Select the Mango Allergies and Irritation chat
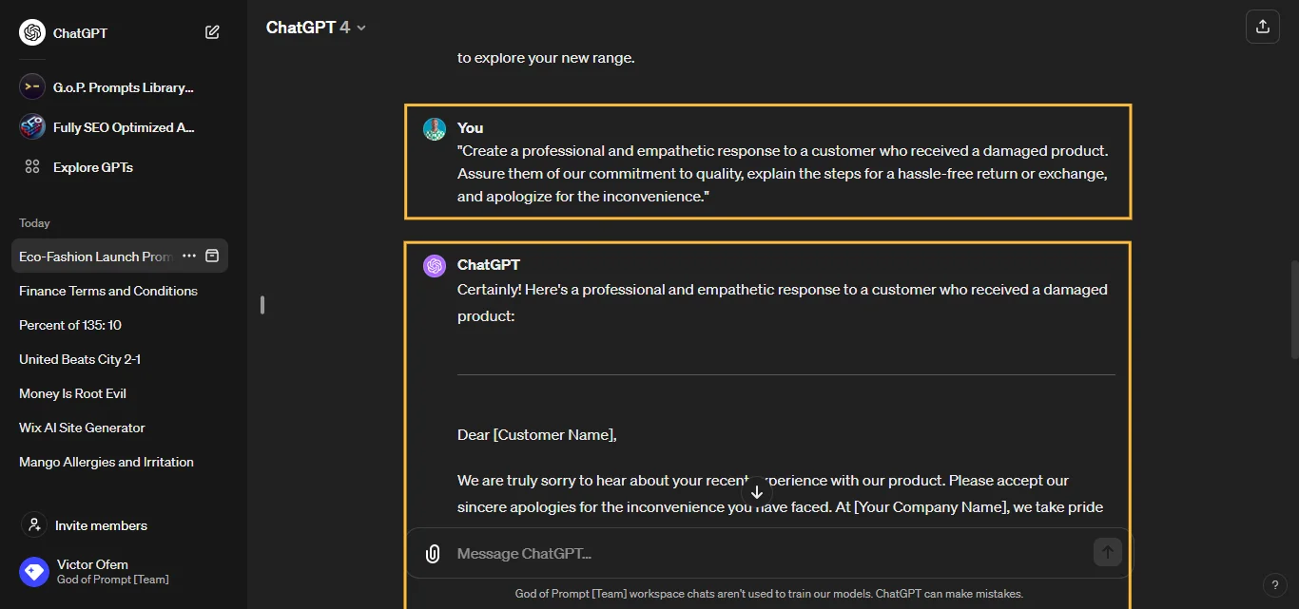The image size is (1299, 609). 106,462
